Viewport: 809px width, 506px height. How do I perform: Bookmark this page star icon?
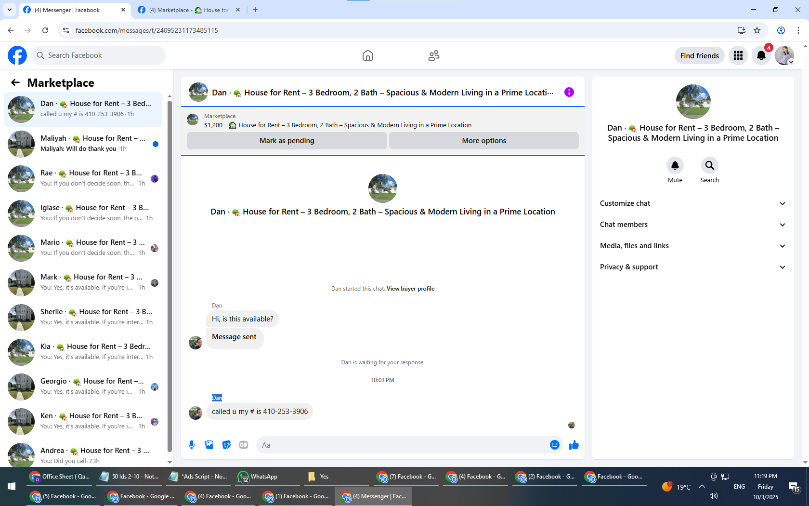pyautogui.click(x=757, y=30)
